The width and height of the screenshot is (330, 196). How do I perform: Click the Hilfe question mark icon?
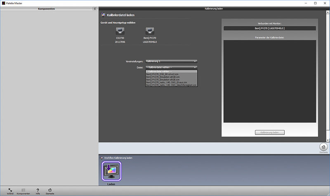[x=38, y=189]
